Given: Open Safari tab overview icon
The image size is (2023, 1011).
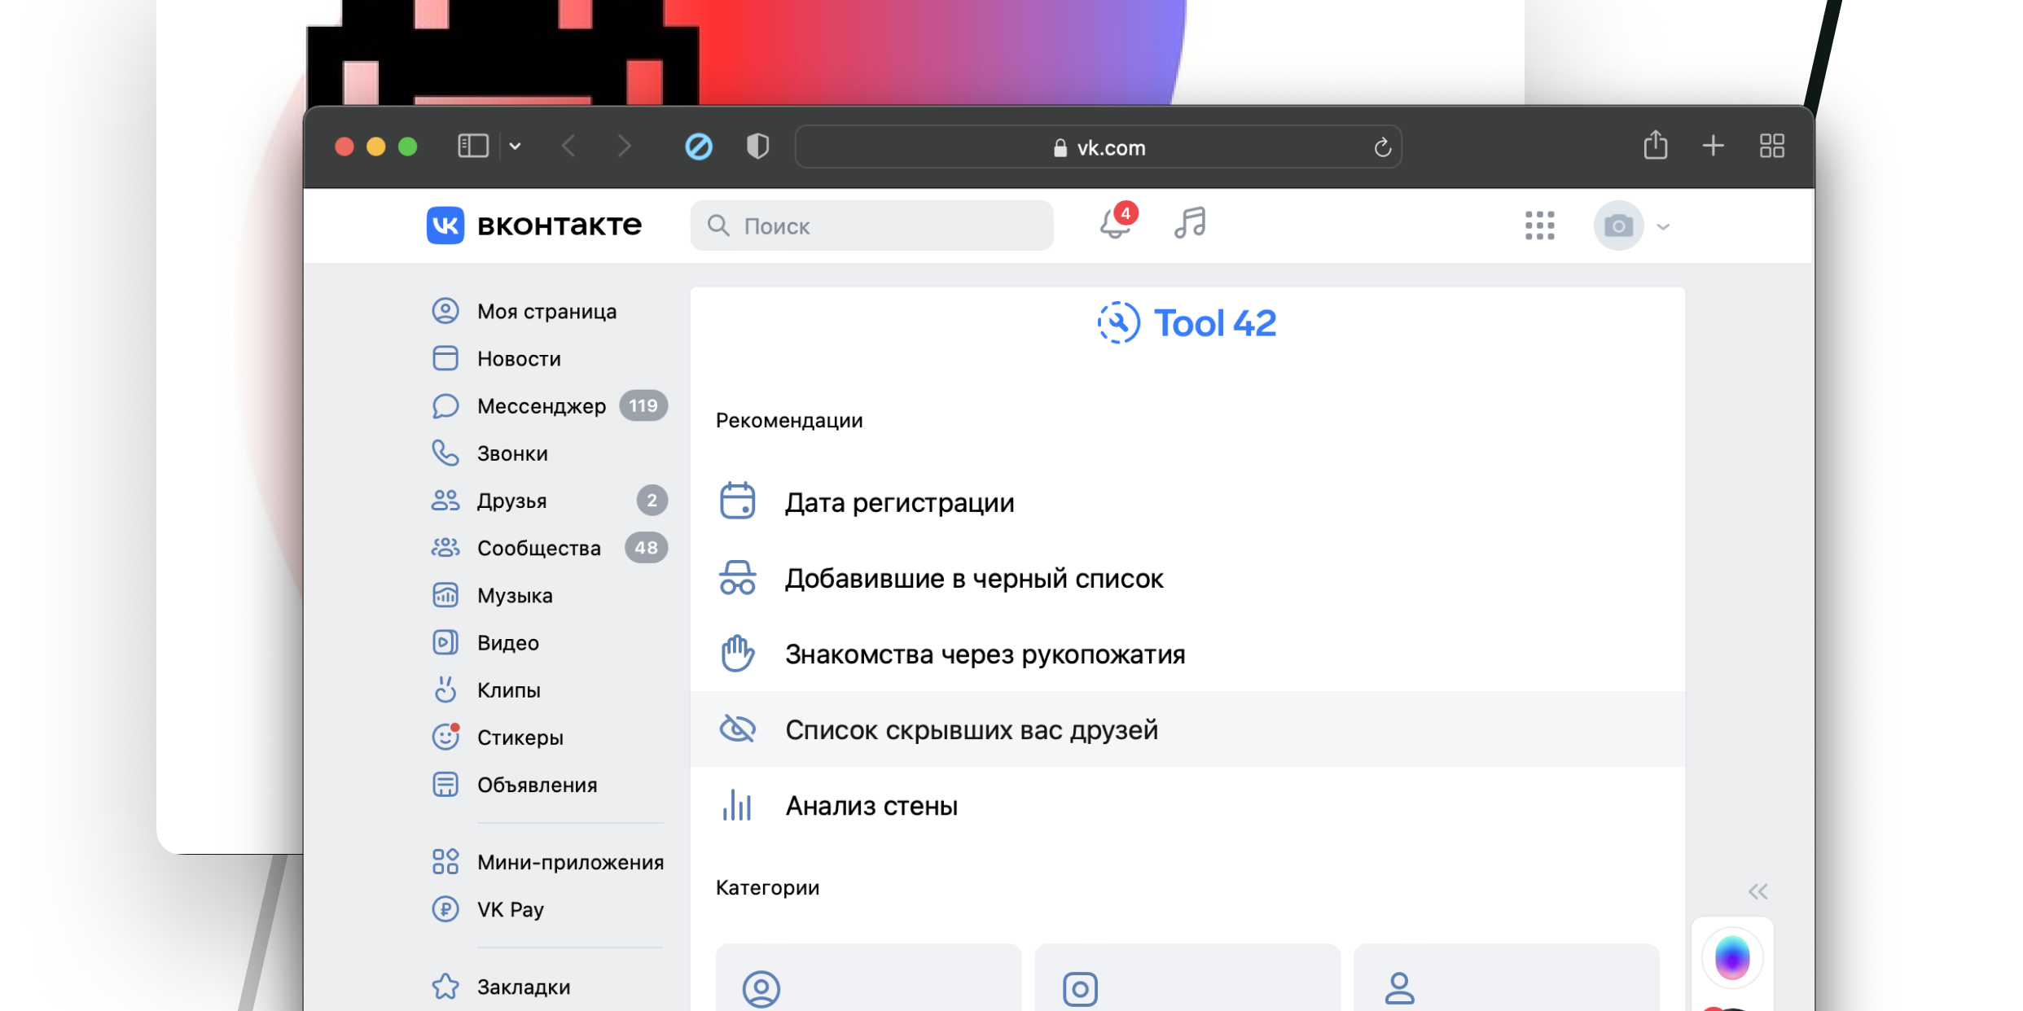Looking at the screenshot, I should tap(1771, 146).
